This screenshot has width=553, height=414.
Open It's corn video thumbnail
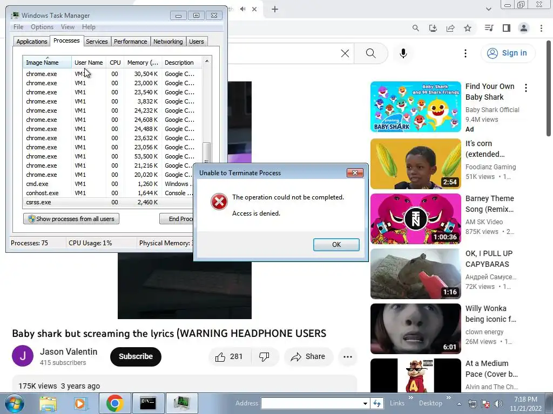point(416,164)
